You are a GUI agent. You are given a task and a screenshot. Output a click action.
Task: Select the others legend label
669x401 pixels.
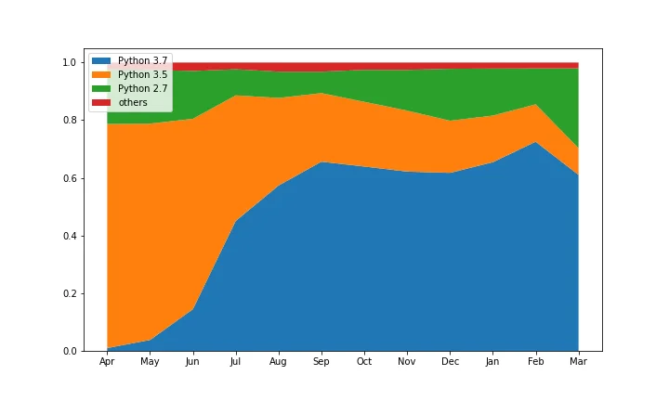click(133, 103)
